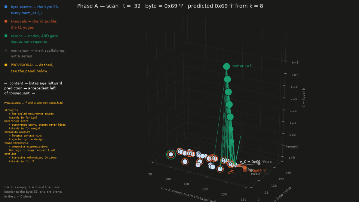
Task: Click the gray stdin node
Action: click(259, 164)
